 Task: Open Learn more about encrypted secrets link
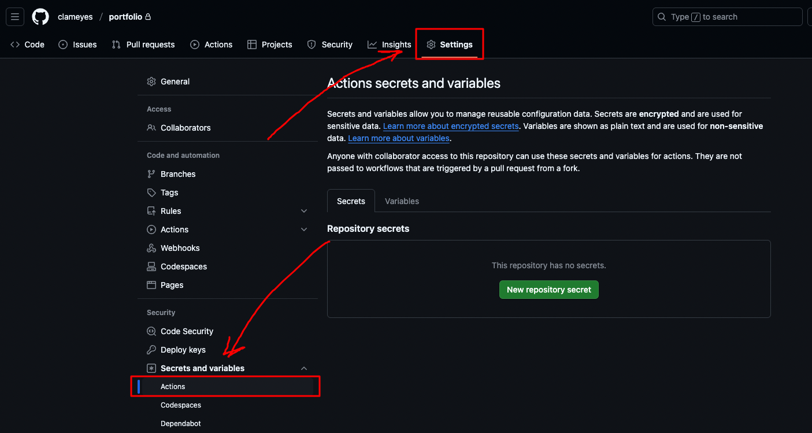coord(451,126)
